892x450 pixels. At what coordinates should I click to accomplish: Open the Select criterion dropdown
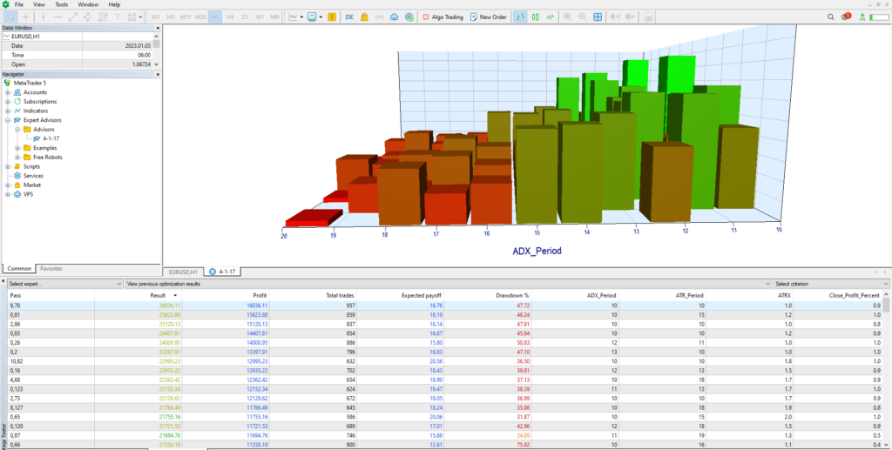(x=831, y=284)
